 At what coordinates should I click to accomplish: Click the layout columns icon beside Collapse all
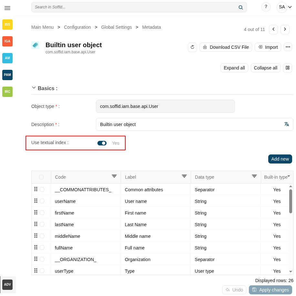(287, 68)
